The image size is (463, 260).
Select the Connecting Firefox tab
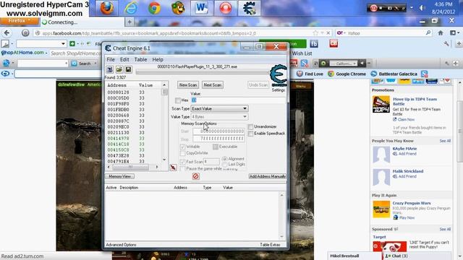pyautogui.click(x=82, y=22)
